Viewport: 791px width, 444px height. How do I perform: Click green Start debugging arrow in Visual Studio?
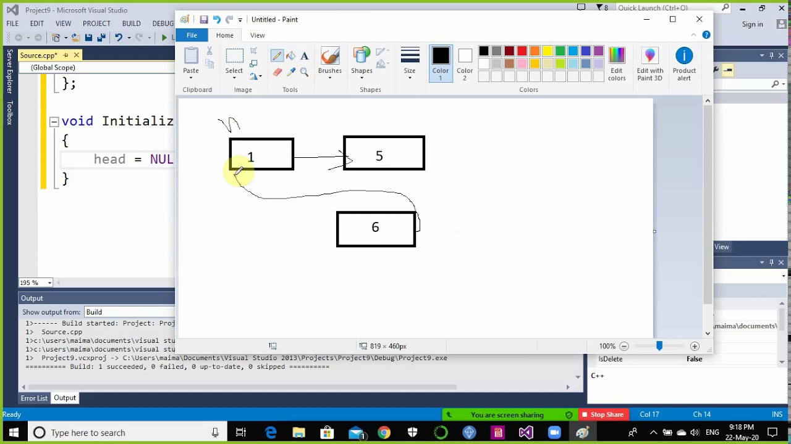tap(164, 38)
